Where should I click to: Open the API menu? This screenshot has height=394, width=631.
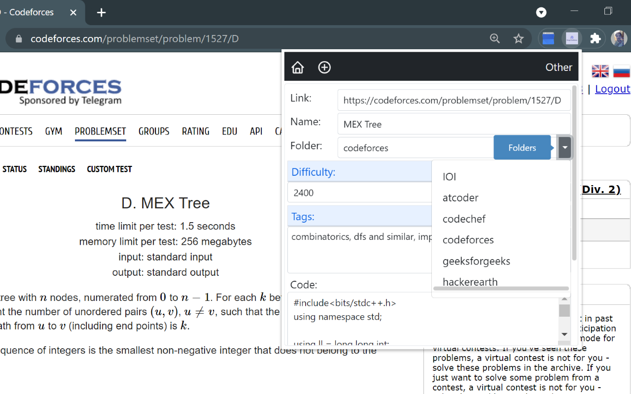click(x=256, y=131)
